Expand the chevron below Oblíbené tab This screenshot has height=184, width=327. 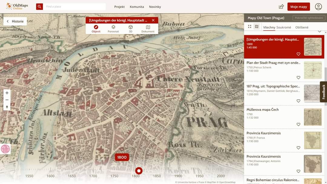coord(319,31)
